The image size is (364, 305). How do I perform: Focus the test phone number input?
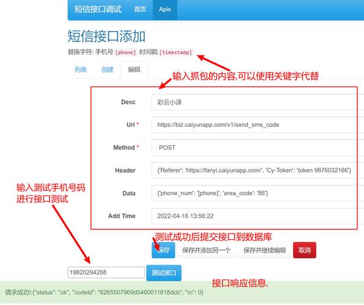coord(106,272)
